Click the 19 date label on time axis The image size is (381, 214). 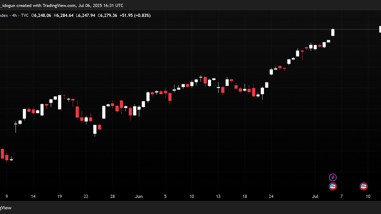point(60,196)
